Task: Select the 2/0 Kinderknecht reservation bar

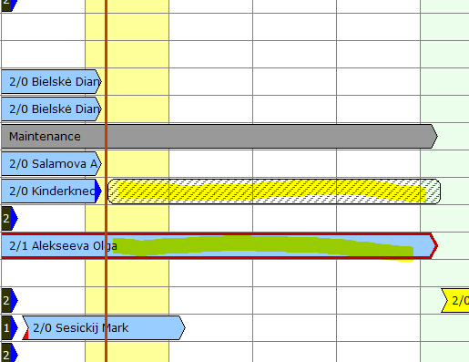Action: [51, 191]
